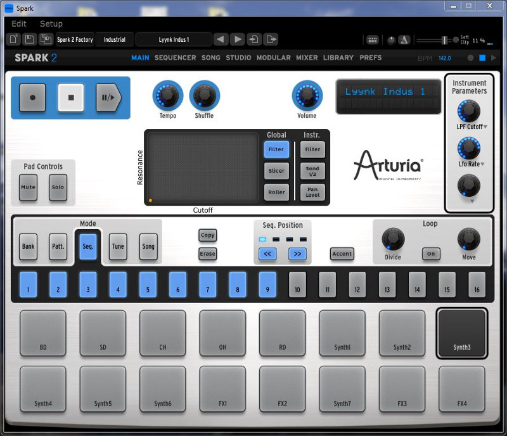Click the import project icon

click(254, 39)
